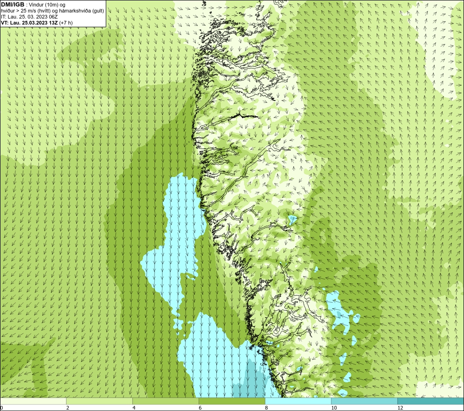Click the '10' tick label on the color scale
Image resolution: width=464 pixels, height=411 pixels.
(334, 408)
